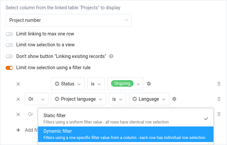The image size is (227, 145).
Task: Select the Static filter option
Action: pyautogui.click(x=126, y=119)
